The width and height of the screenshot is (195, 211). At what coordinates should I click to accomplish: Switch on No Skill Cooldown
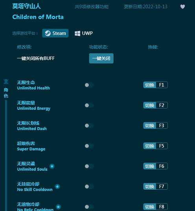[x=89, y=187]
